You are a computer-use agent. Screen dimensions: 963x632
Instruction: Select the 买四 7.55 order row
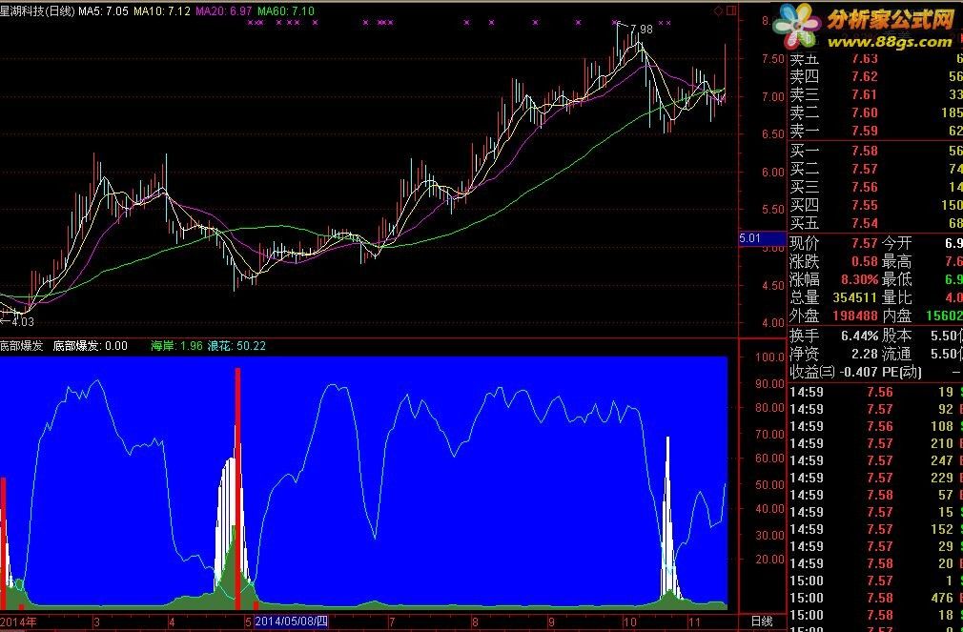[x=876, y=205]
